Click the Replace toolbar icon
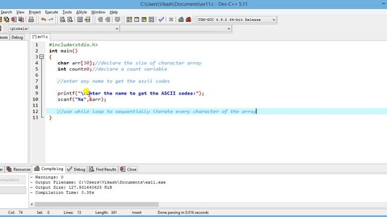 click(70, 20)
